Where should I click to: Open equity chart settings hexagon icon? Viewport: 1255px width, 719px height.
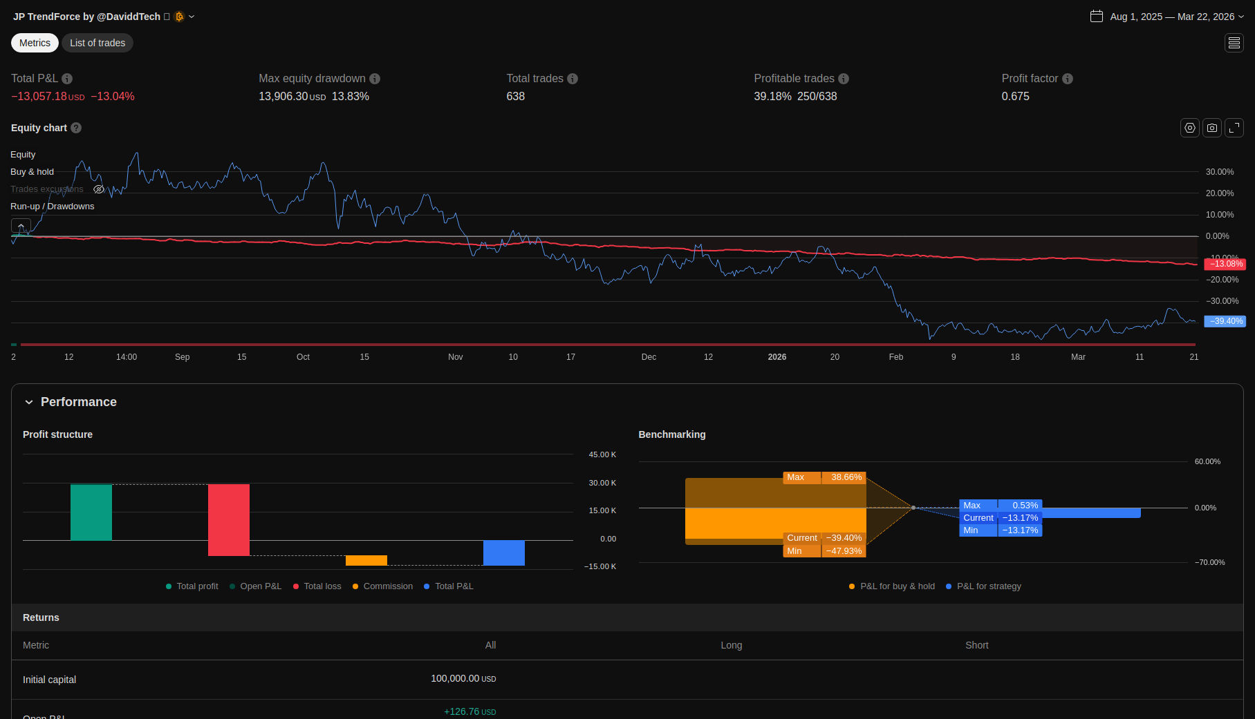(x=1189, y=128)
